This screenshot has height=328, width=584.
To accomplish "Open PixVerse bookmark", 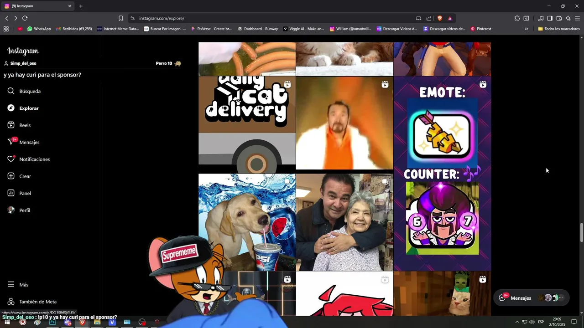I will tap(211, 29).
